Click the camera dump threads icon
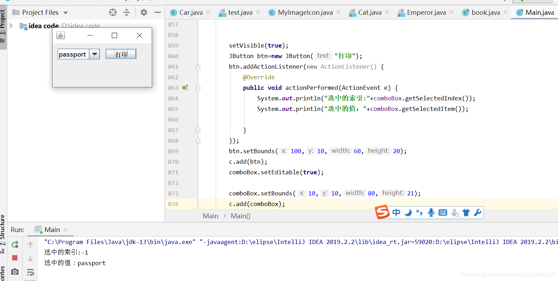The height and width of the screenshot is (281, 558). click(15, 271)
